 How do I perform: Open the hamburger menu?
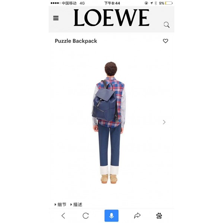[56, 18]
